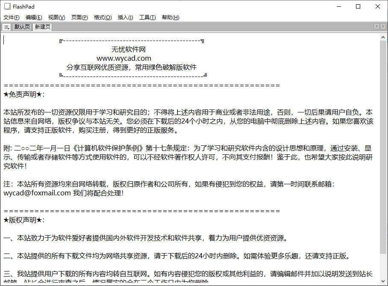Click the vertical scrollbar up arrow
388x286 pixels.
coord(383,37)
